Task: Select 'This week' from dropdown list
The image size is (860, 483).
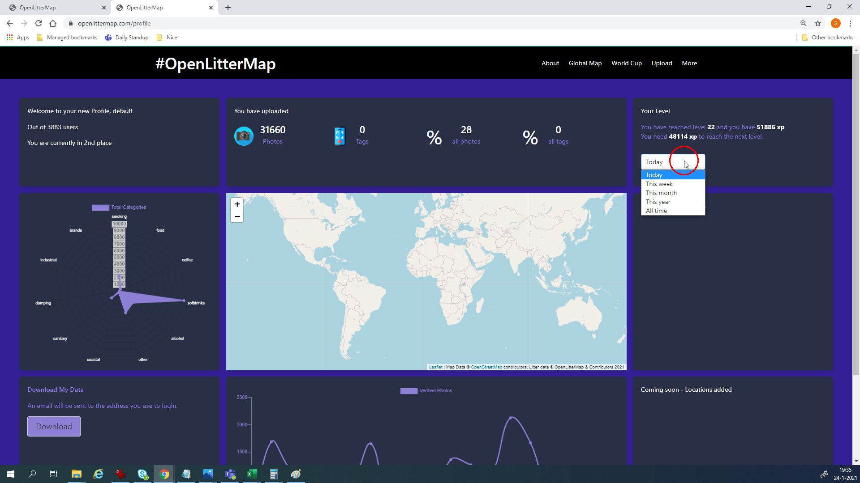Action: [659, 184]
